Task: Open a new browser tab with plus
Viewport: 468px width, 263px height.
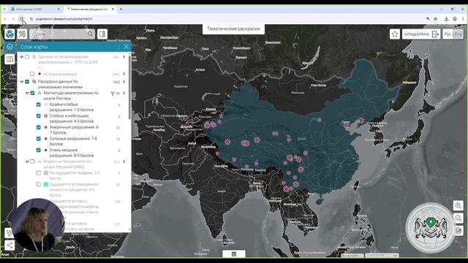Action: pyautogui.click(x=121, y=9)
